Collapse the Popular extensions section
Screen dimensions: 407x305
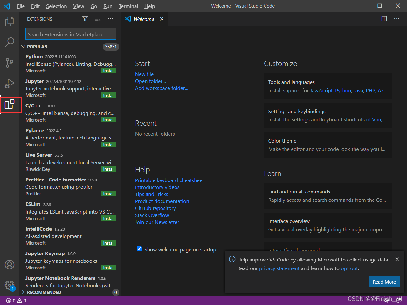[70, 47]
